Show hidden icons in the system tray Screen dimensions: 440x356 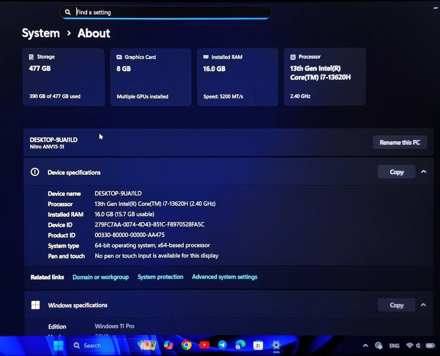click(x=365, y=346)
